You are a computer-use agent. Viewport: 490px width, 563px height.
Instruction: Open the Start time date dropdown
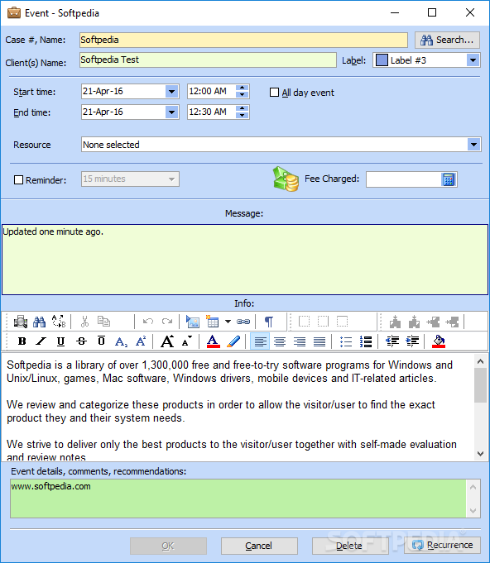pyautogui.click(x=172, y=92)
